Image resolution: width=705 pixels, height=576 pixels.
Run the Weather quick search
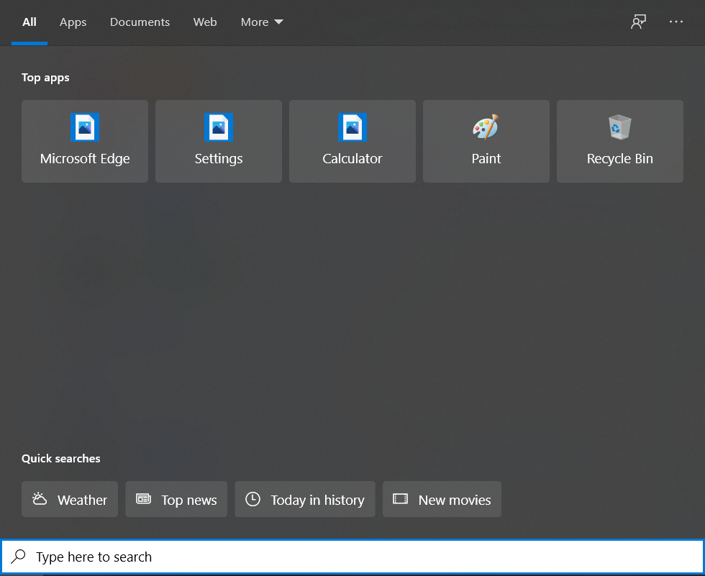pos(70,499)
